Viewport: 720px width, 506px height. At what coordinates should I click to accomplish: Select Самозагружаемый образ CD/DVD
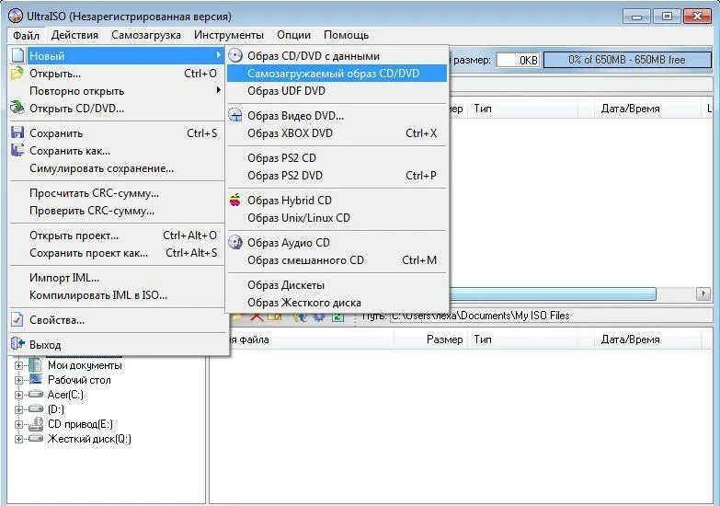[x=337, y=73]
